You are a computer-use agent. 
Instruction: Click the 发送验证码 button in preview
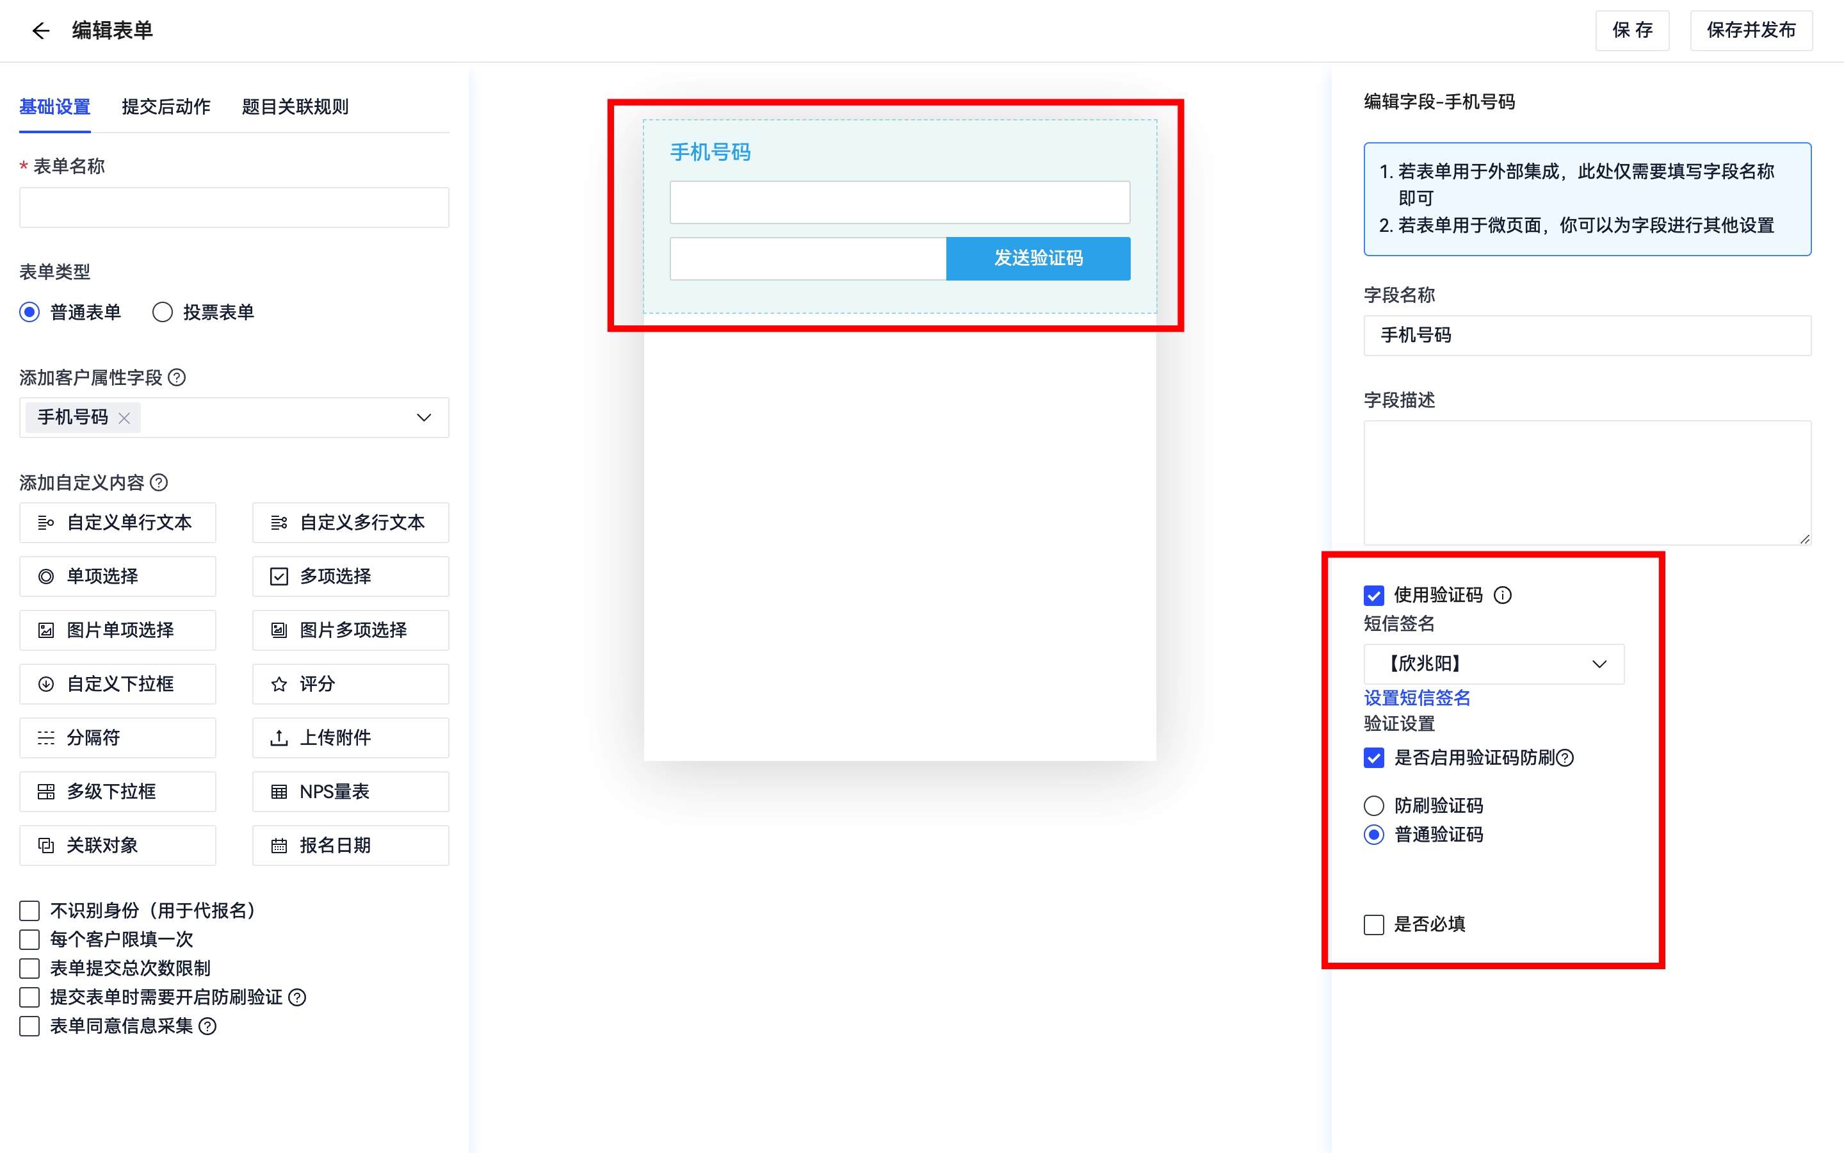[x=1038, y=259]
